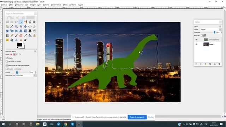The height and width of the screenshot is (127, 226).
Task: Select the Heal tool
Action: 7,40
